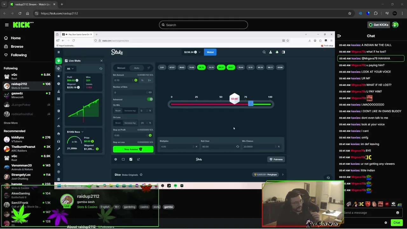The image size is (407, 229).
Task: Click the favorite star beside Dice
Action: tap(141, 175)
